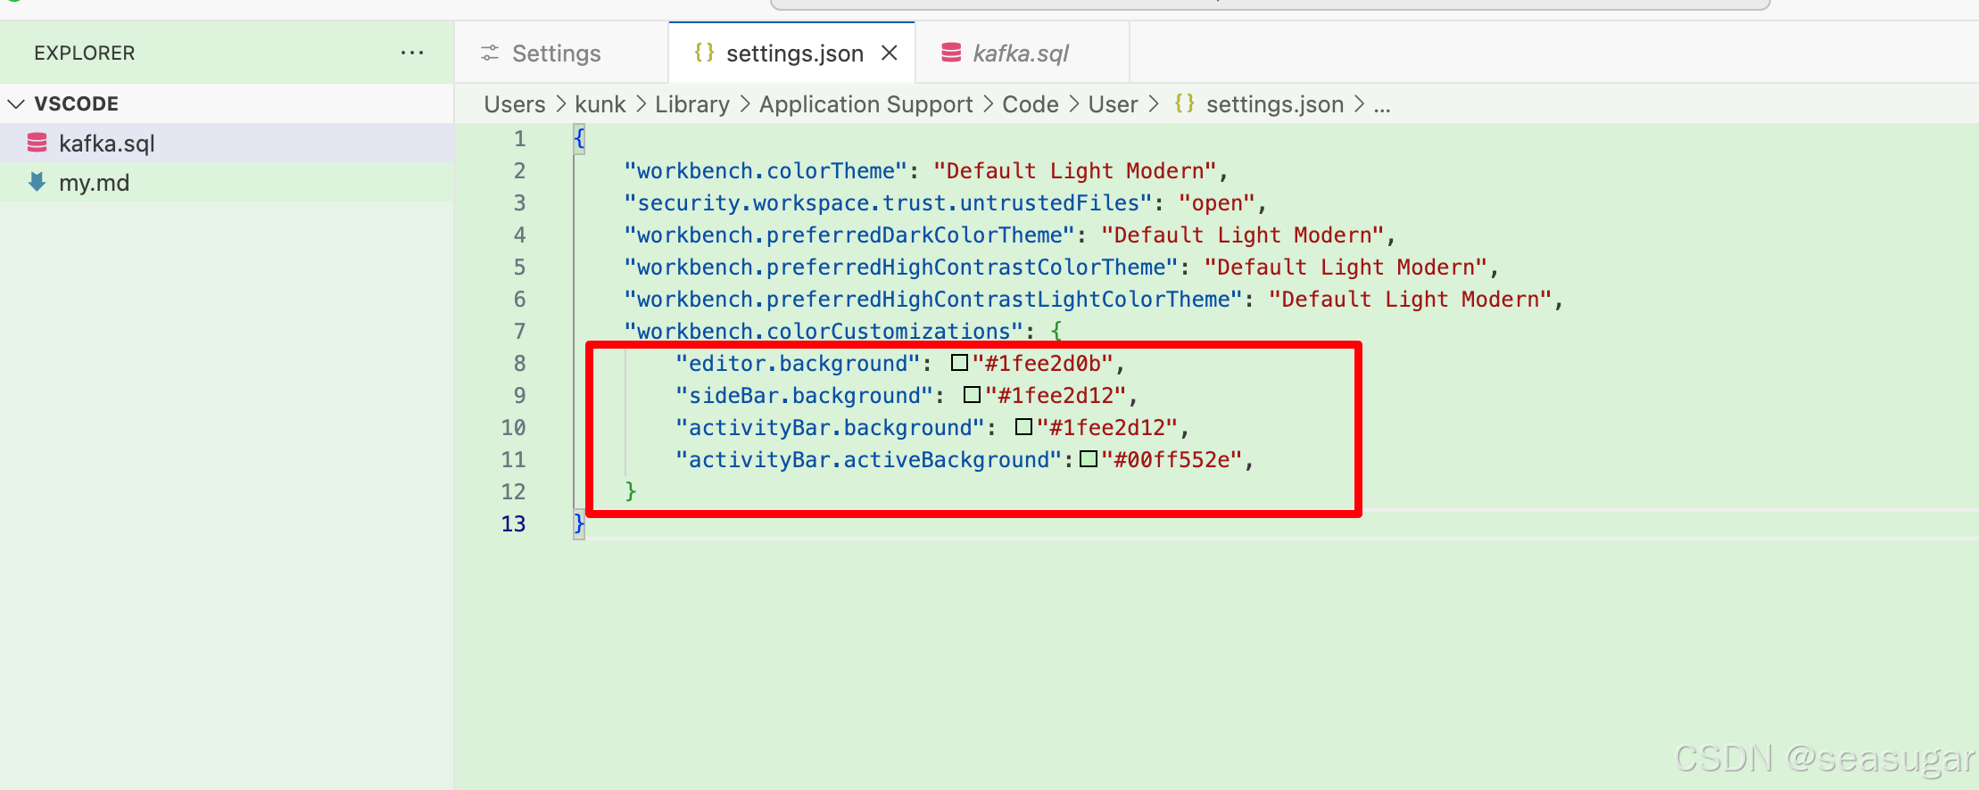Click the braces icon on settings.json tab
The height and width of the screenshot is (790, 1979).
704,53
